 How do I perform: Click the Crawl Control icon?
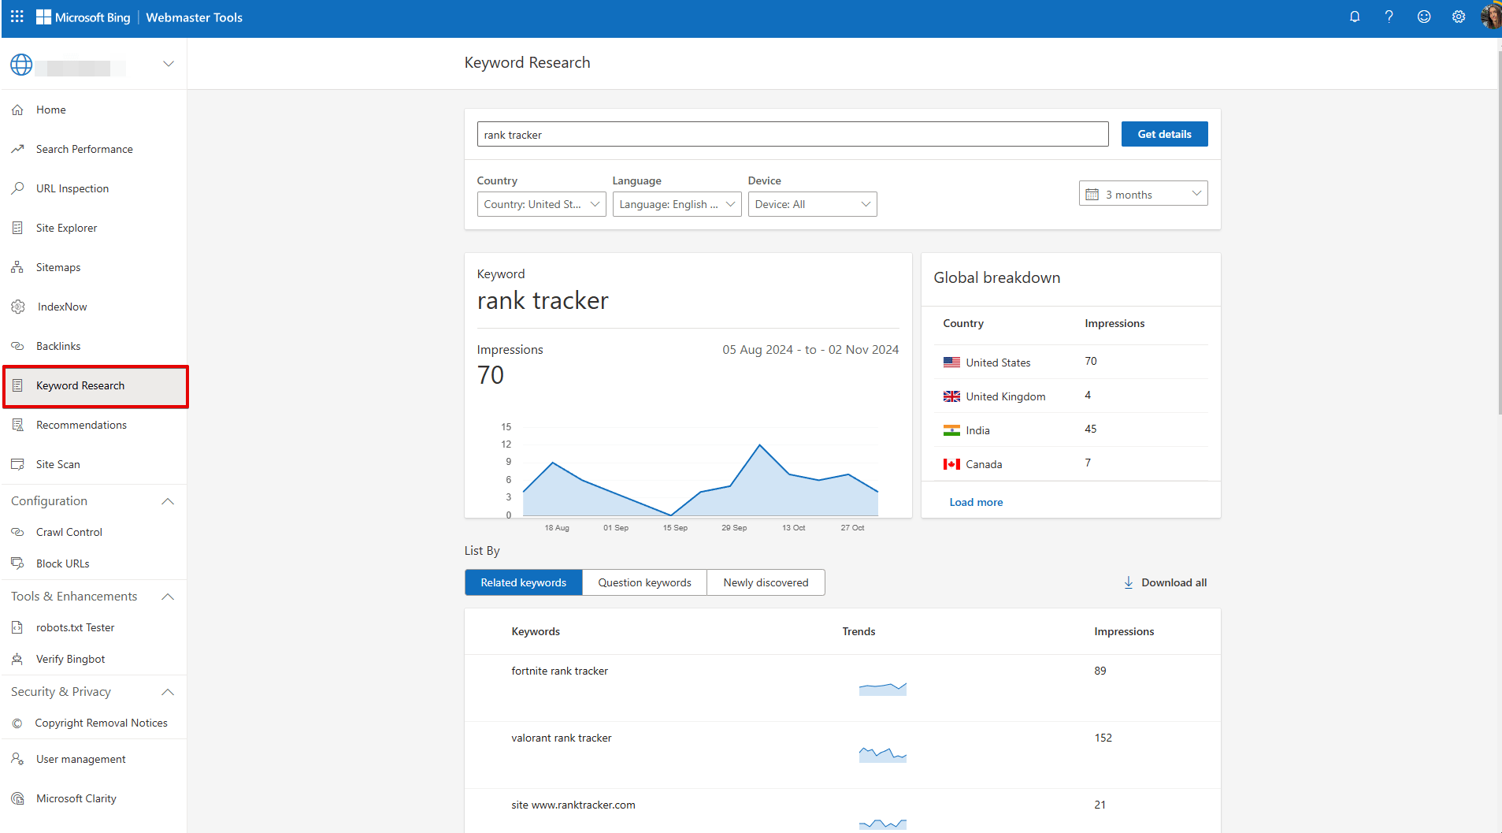pos(17,532)
